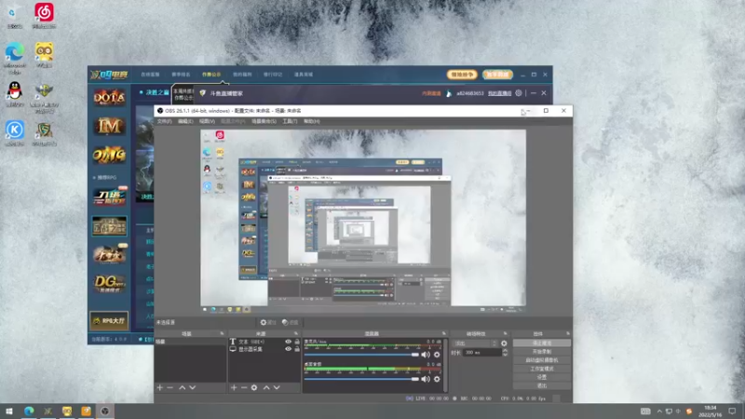
Task: Open transition type dropdown in 转场特效
Action: 476,343
